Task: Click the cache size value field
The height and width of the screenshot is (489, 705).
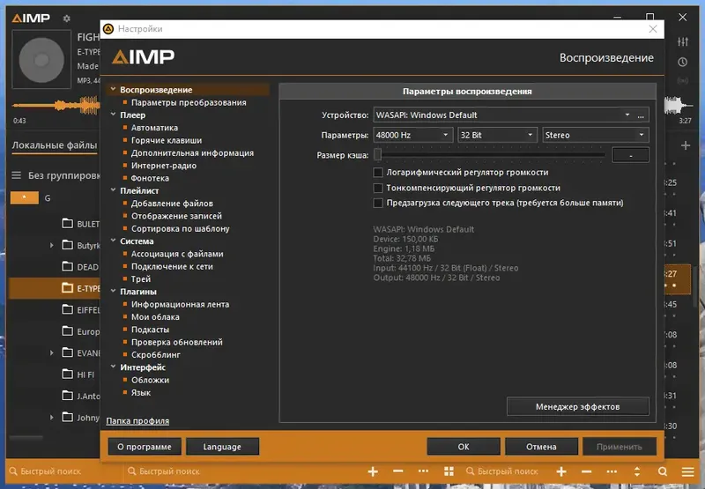Action: point(630,155)
